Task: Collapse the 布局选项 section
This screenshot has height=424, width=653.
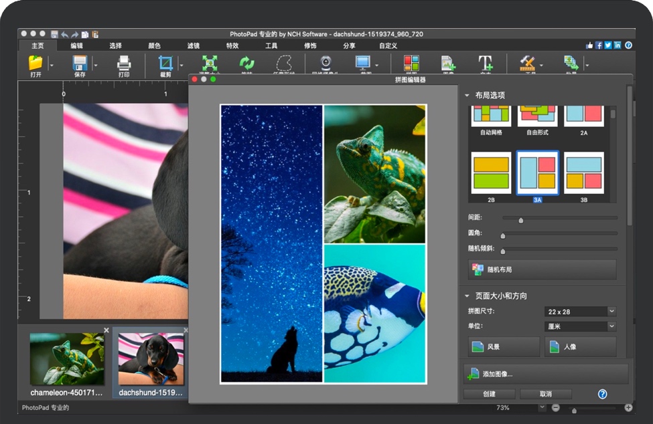Action: tap(467, 95)
